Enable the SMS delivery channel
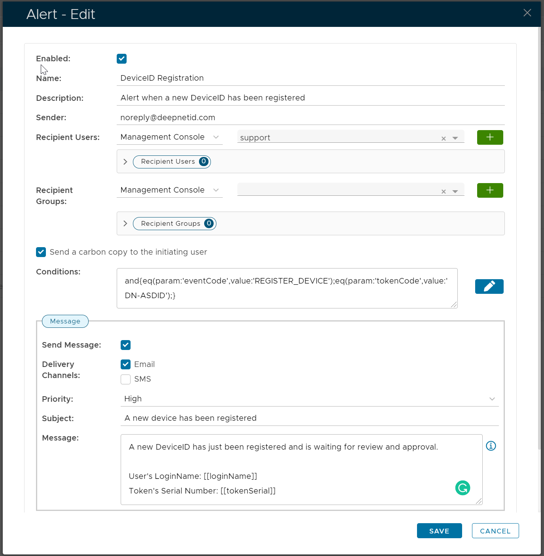The height and width of the screenshot is (556, 544). [x=126, y=379]
